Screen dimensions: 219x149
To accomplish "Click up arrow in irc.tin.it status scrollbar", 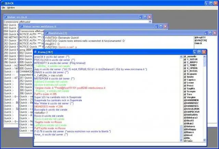I will pyautogui.click(x=150, y=22).
